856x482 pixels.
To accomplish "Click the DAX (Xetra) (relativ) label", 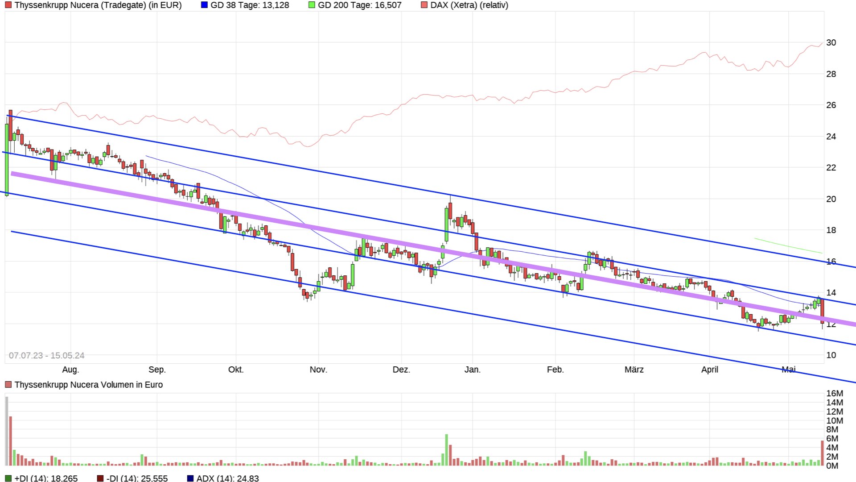I will coord(469,5).
